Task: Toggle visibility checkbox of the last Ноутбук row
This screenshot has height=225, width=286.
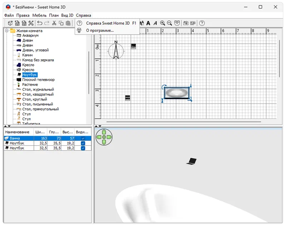Action: (83, 148)
